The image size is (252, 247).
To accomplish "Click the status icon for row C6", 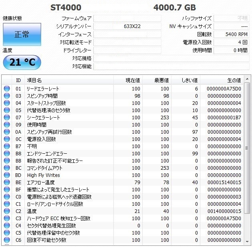I will click(7, 240).
